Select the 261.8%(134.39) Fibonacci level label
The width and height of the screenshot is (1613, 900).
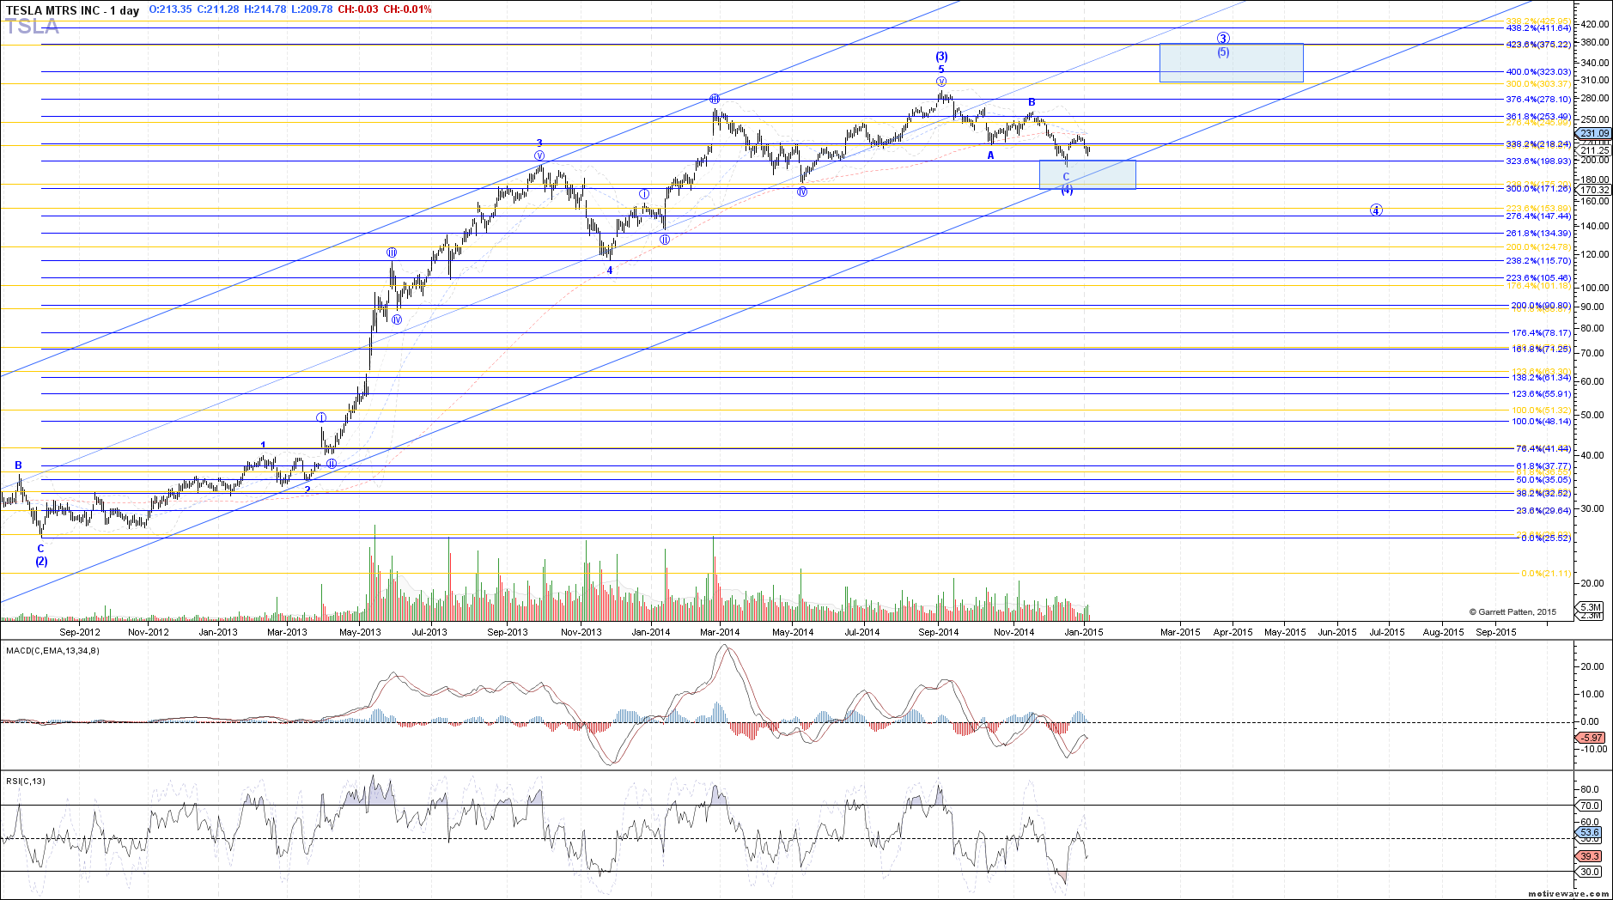point(1538,234)
